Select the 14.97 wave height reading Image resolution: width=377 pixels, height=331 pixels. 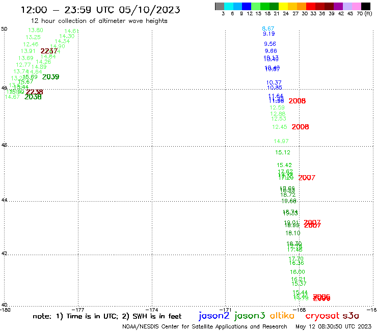click(281, 141)
